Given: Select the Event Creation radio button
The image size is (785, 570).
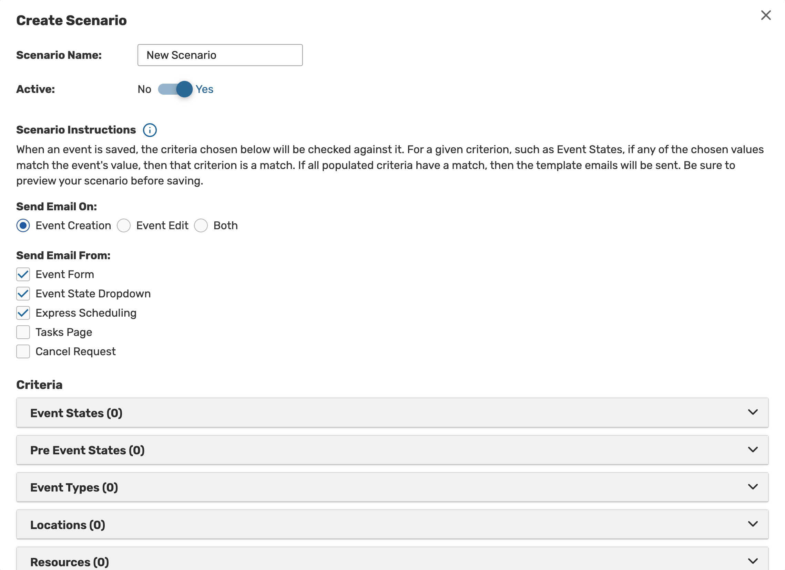Looking at the screenshot, I should click(x=23, y=226).
